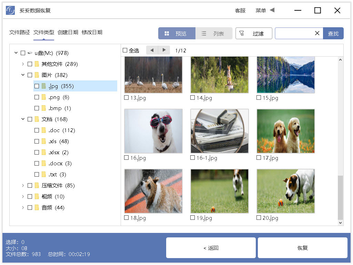Viewport: 353px width, 265px height.
Task: Click the scrollbar up arrow
Action: (x=340, y=60)
